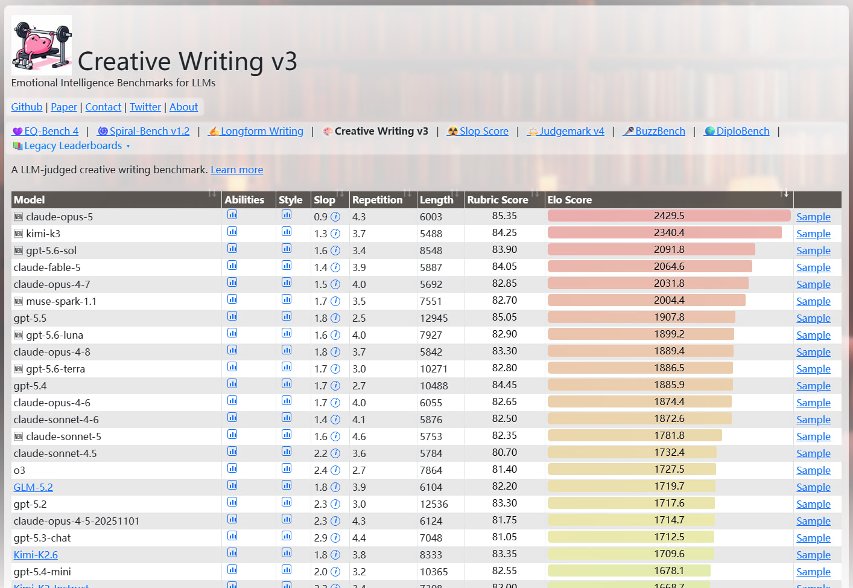Open the EQ-Bench 4 leaderboard
This screenshot has width=853, height=588.
coord(46,131)
